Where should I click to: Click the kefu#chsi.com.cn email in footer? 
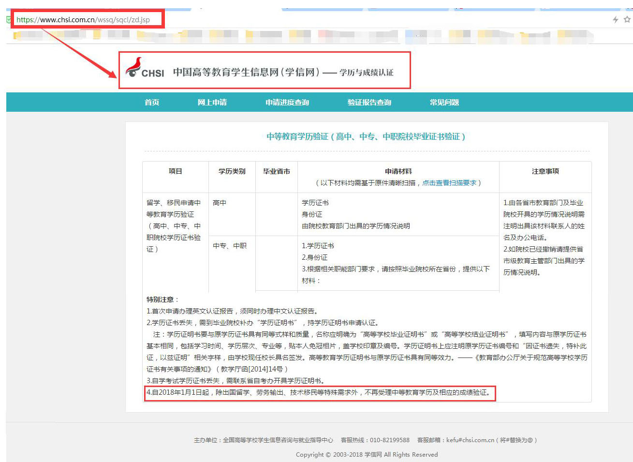click(470, 440)
